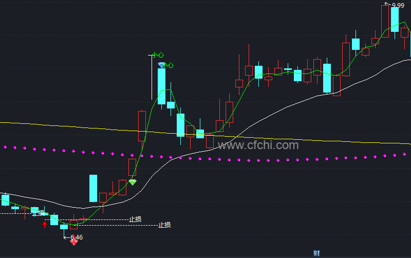411x258 pixels.
Task: Select the tall cyan candle under the blue diamond
Action: click(161, 86)
